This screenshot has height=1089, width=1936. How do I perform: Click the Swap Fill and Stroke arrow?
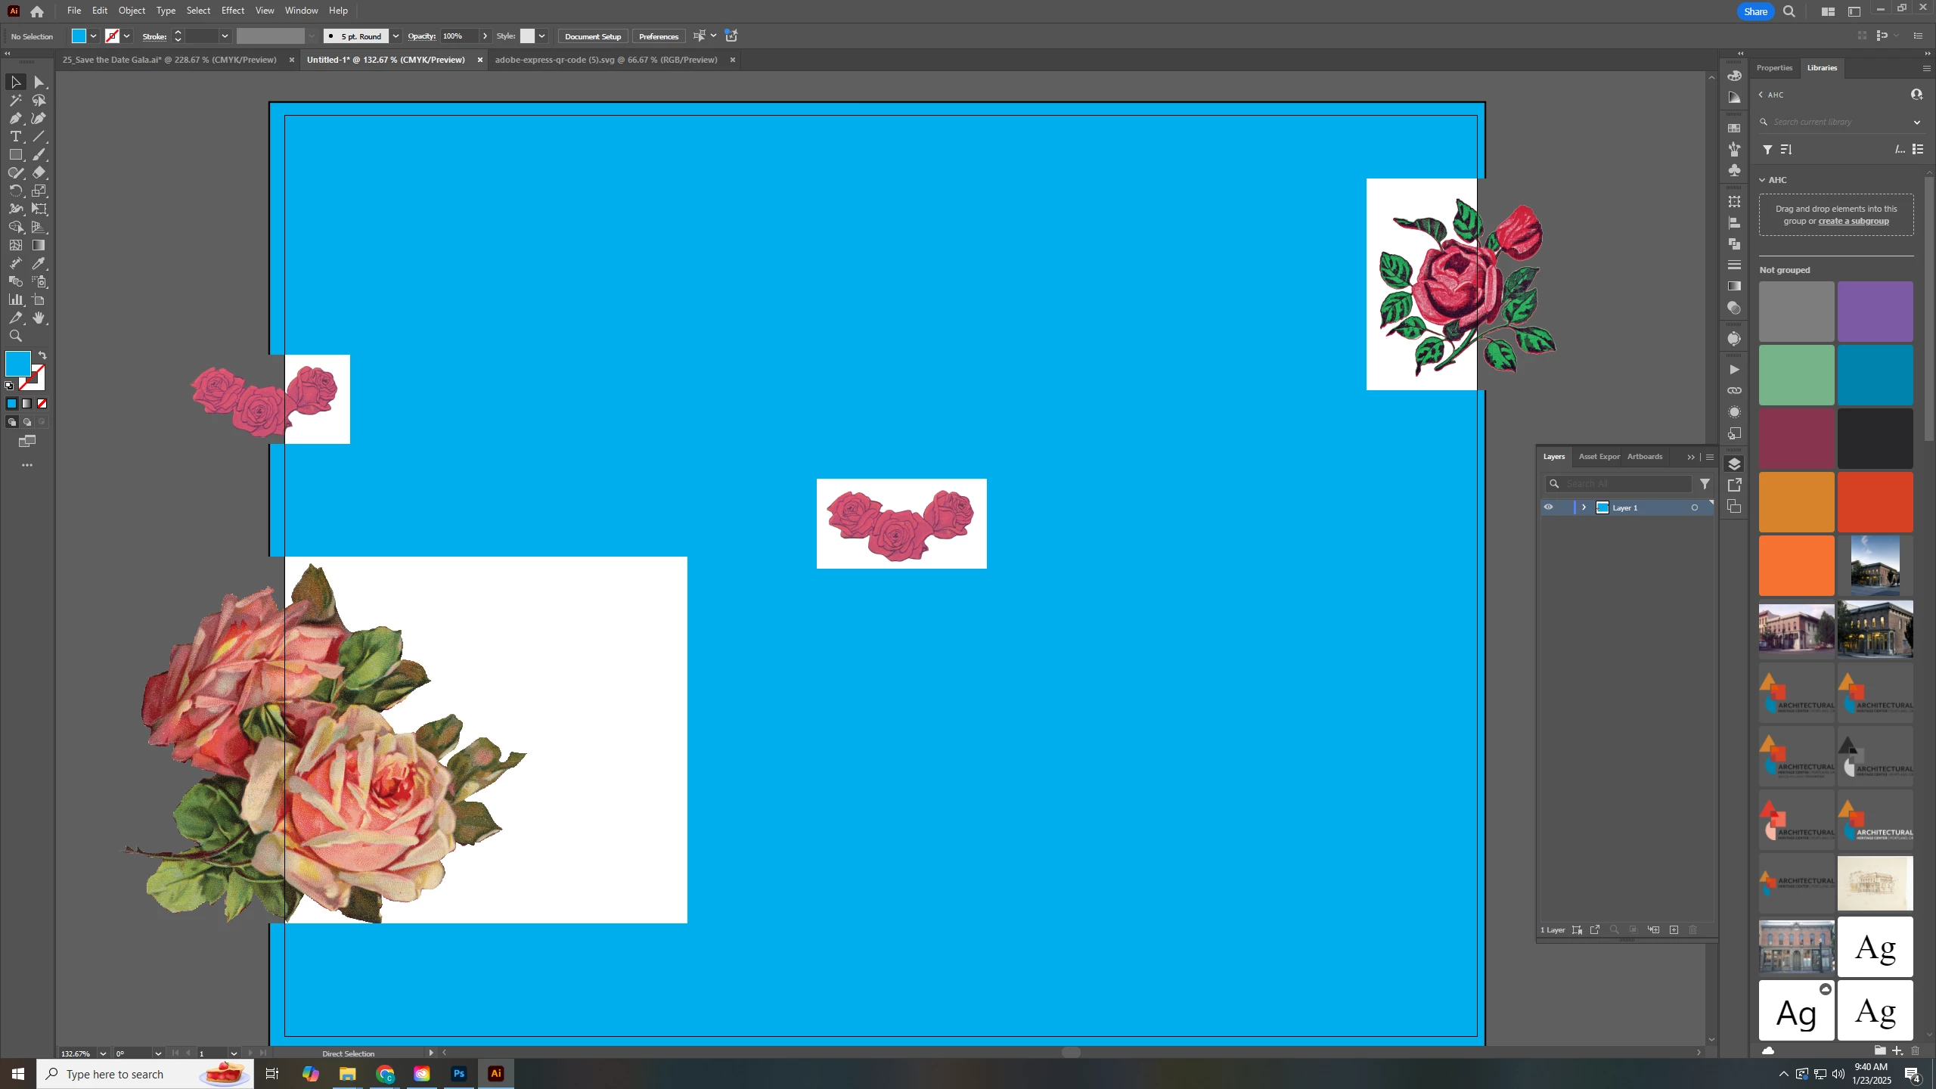[x=43, y=355]
